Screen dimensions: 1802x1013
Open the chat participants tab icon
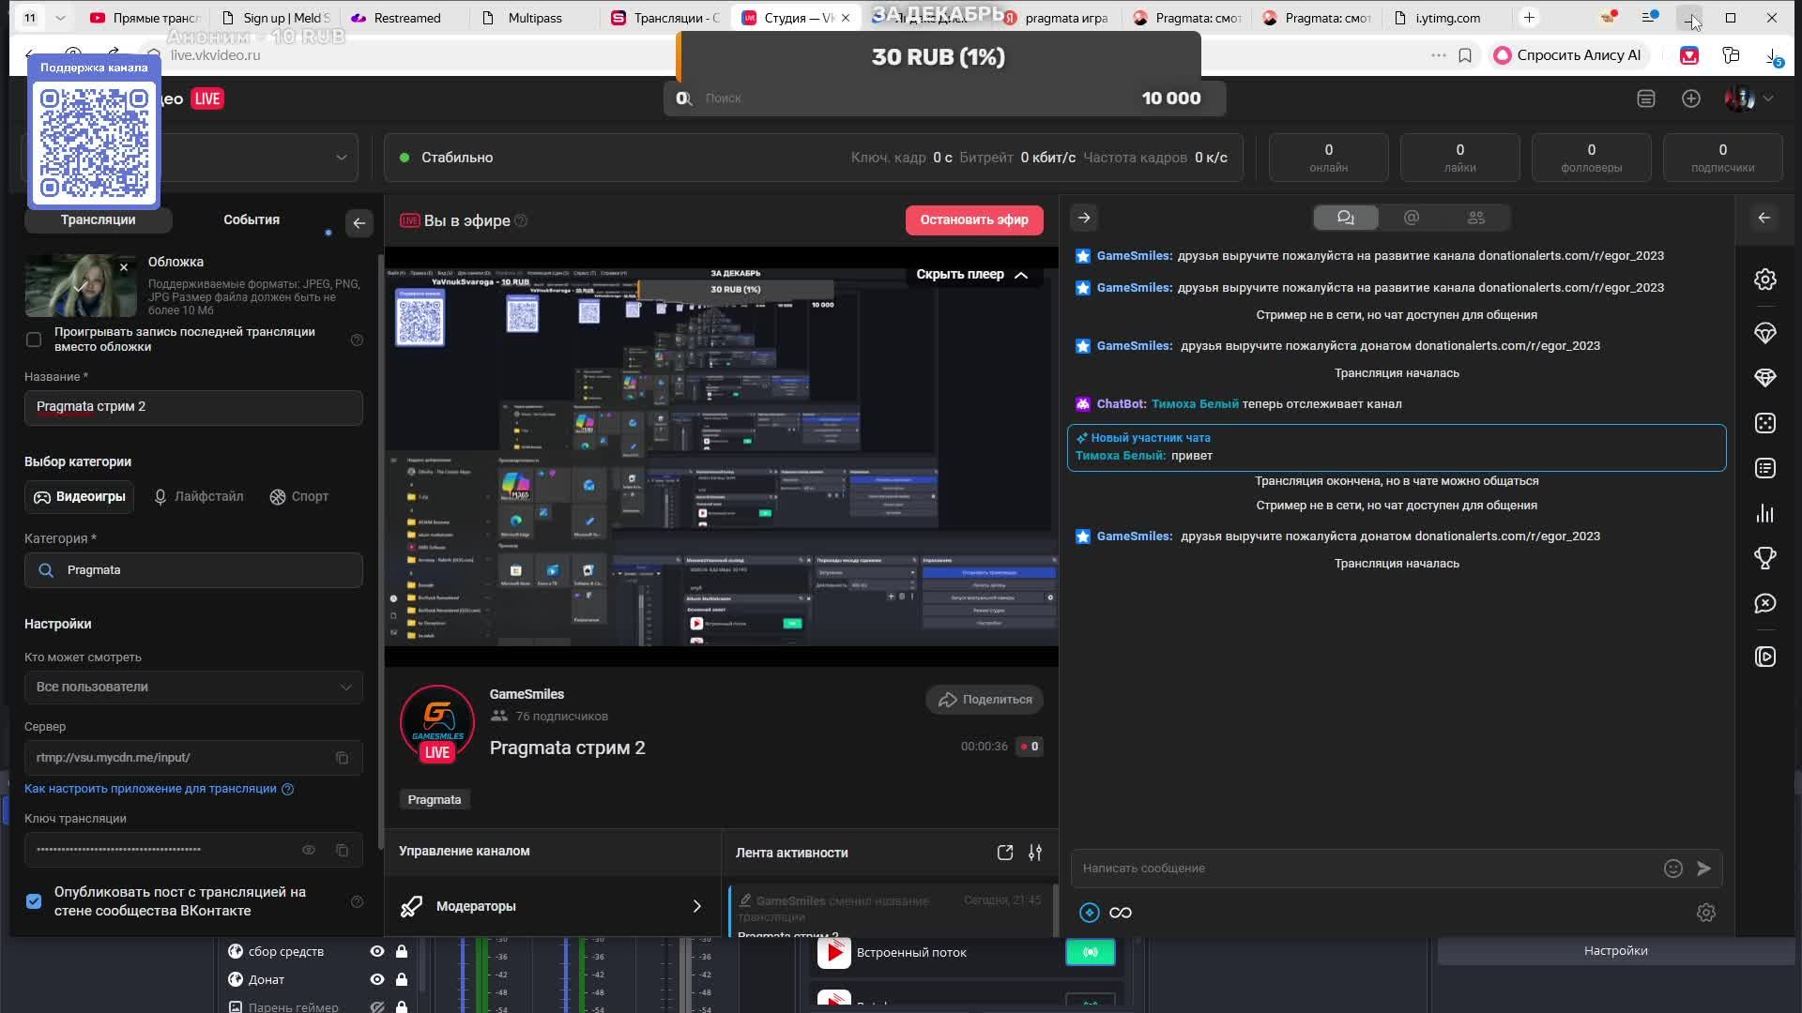[1475, 218]
